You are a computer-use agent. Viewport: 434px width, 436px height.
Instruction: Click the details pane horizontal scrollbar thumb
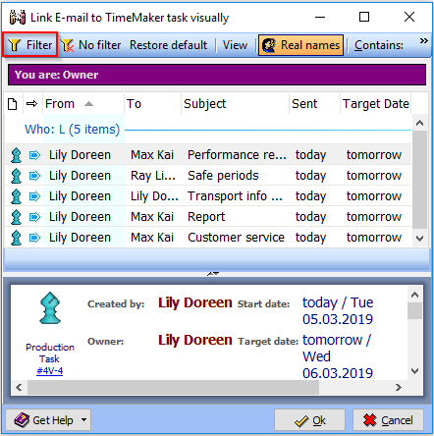173,388
